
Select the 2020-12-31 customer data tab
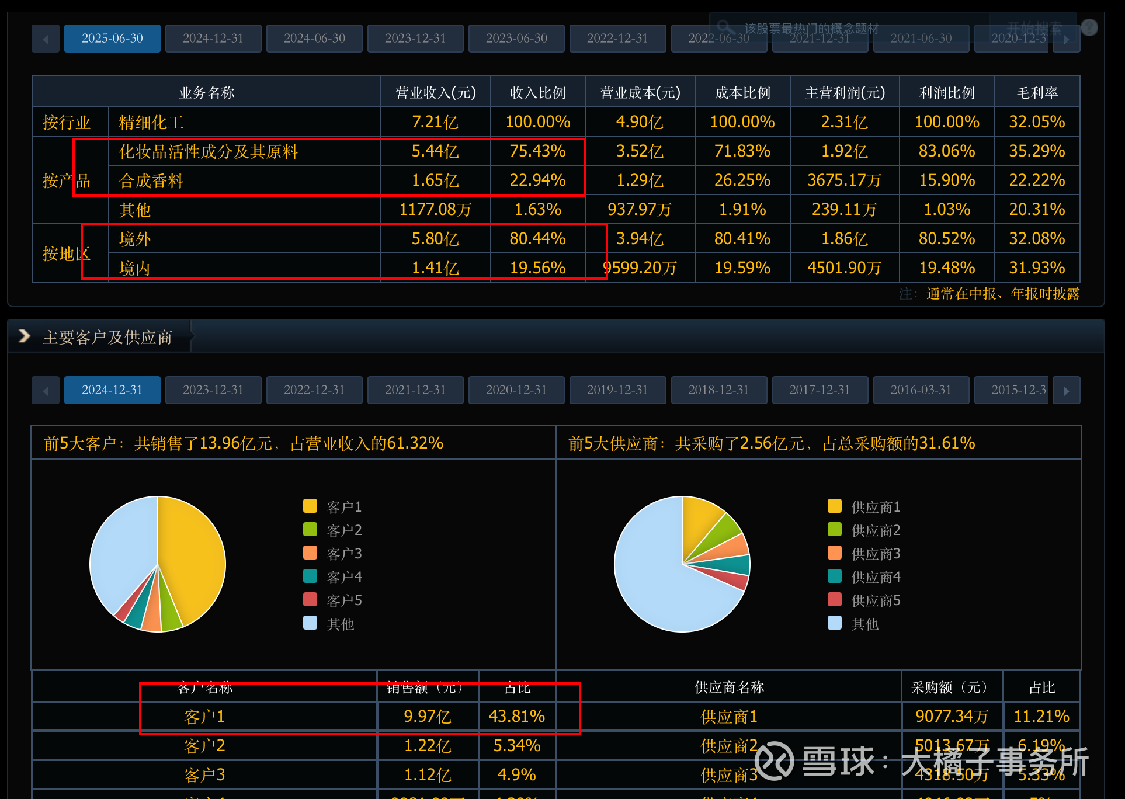(516, 390)
